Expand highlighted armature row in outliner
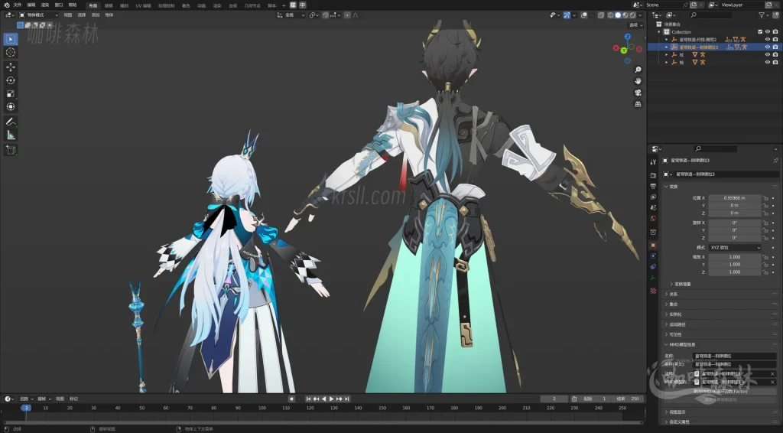783x433 pixels. [x=666, y=47]
